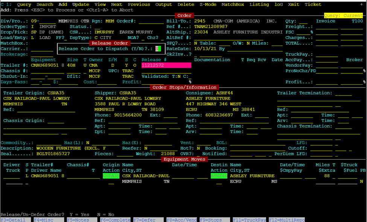This screenshot has height=222, width=367.
Task: Open notes with F5=Notes button
Action: [82, 220]
